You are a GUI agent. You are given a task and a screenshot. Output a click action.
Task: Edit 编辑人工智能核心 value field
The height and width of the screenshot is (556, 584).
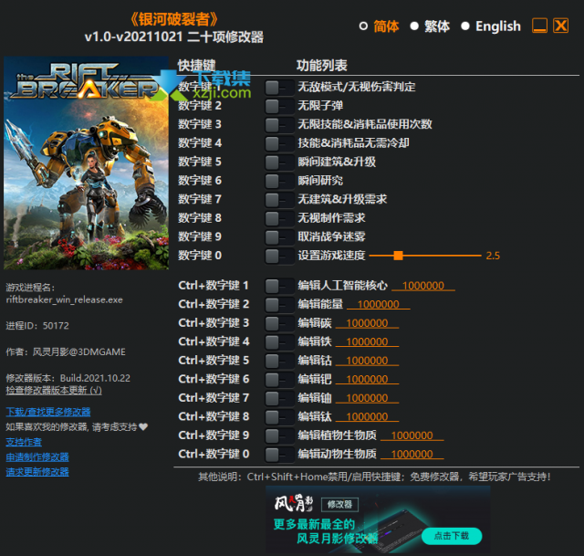point(423,286)
